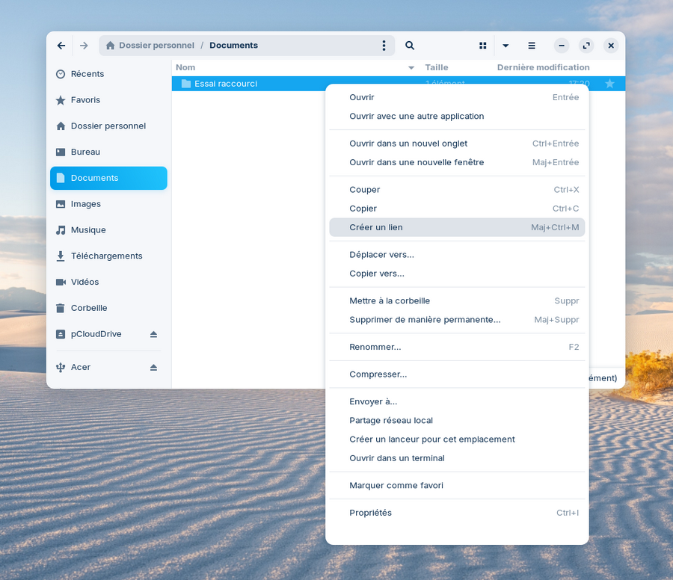This screenshot has height=580, width=673.
Task: Open Téléchargements in the sidebar
Action: 106,256
